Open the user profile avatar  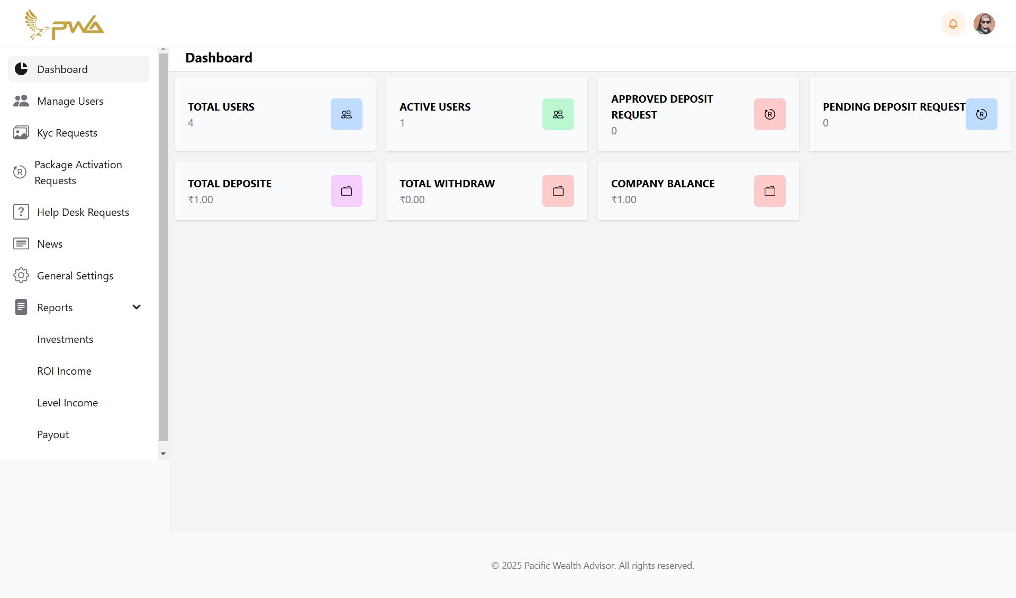[x=984, y=24]
